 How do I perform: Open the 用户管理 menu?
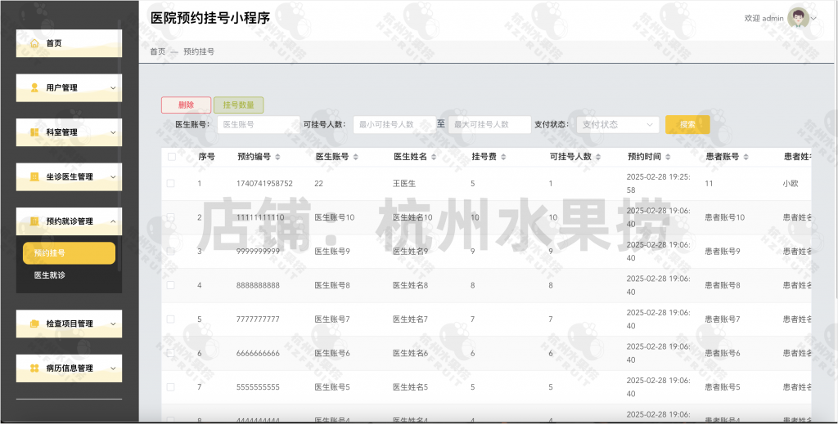(69, 87)
